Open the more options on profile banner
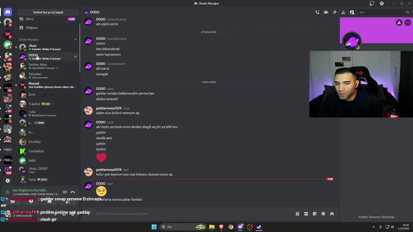The image size is (413, 232). pyautogui.click(x=408, y=23)
